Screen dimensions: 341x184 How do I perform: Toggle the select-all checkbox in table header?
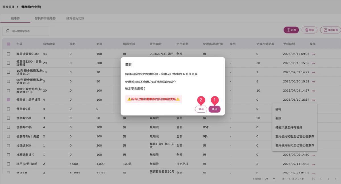8,44
